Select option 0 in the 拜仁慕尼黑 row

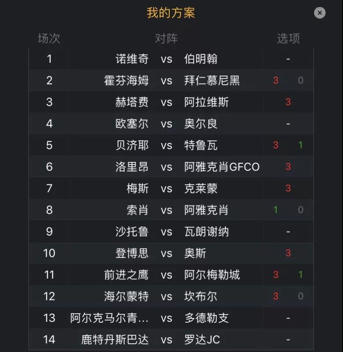301,81
